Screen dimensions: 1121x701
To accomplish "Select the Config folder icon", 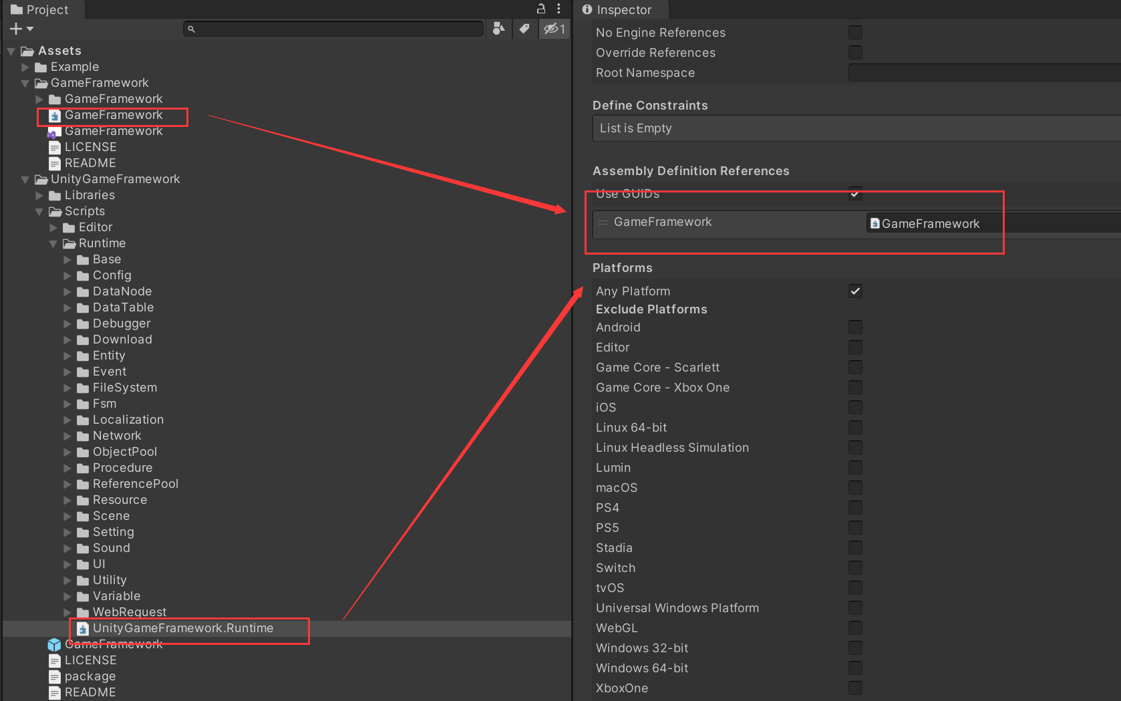I will [x=83, y=276].
